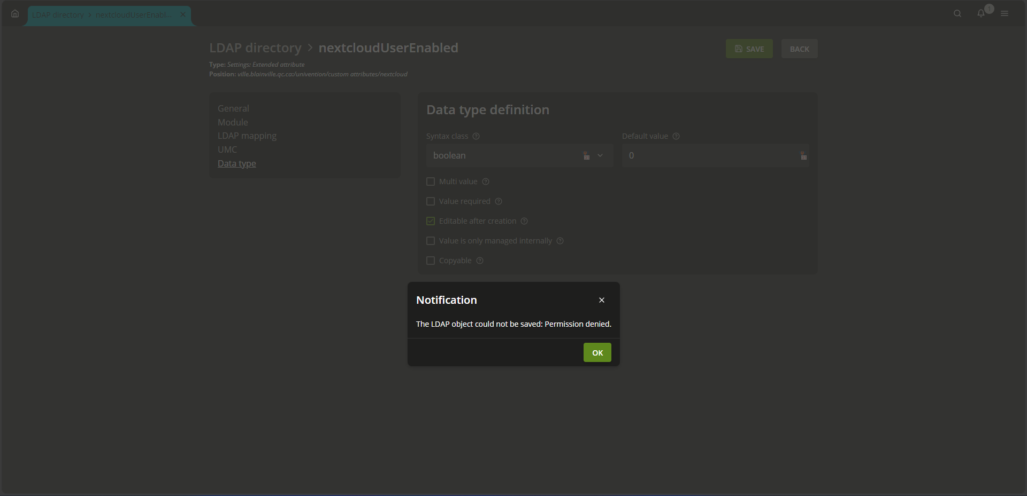The width and height of the screenshot is (1027, 496).
Task: Show help for Editable after creation
Action: point(524,221)
